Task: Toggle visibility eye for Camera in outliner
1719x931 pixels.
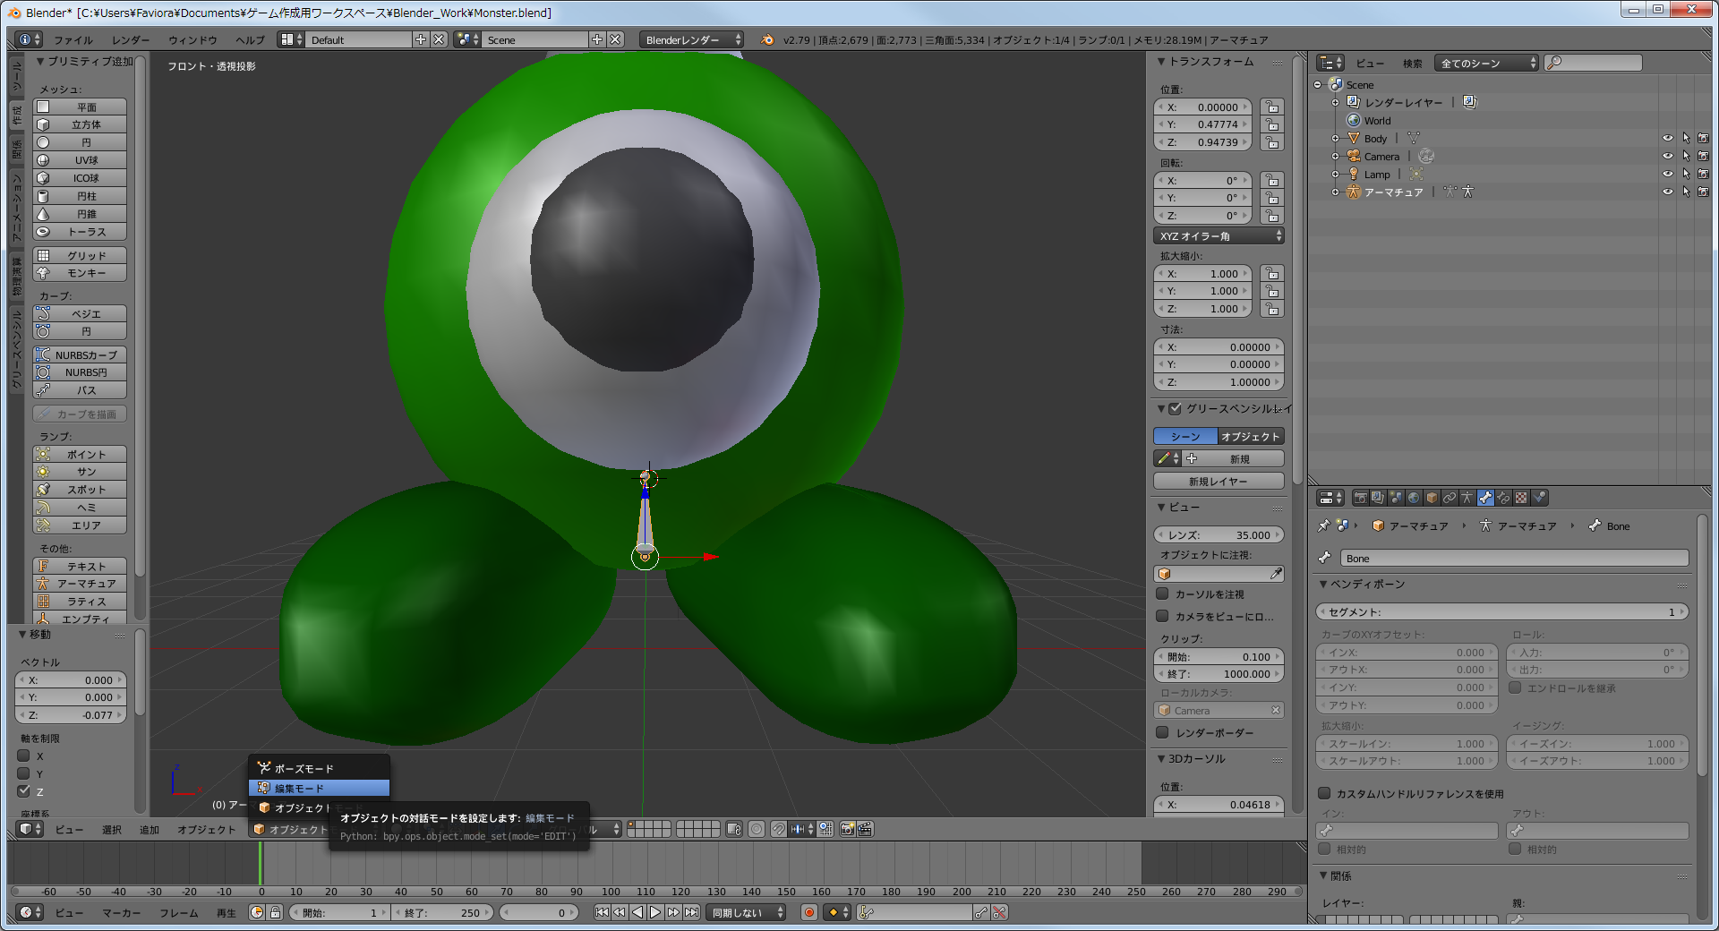Action: (x=1667, y=156)
